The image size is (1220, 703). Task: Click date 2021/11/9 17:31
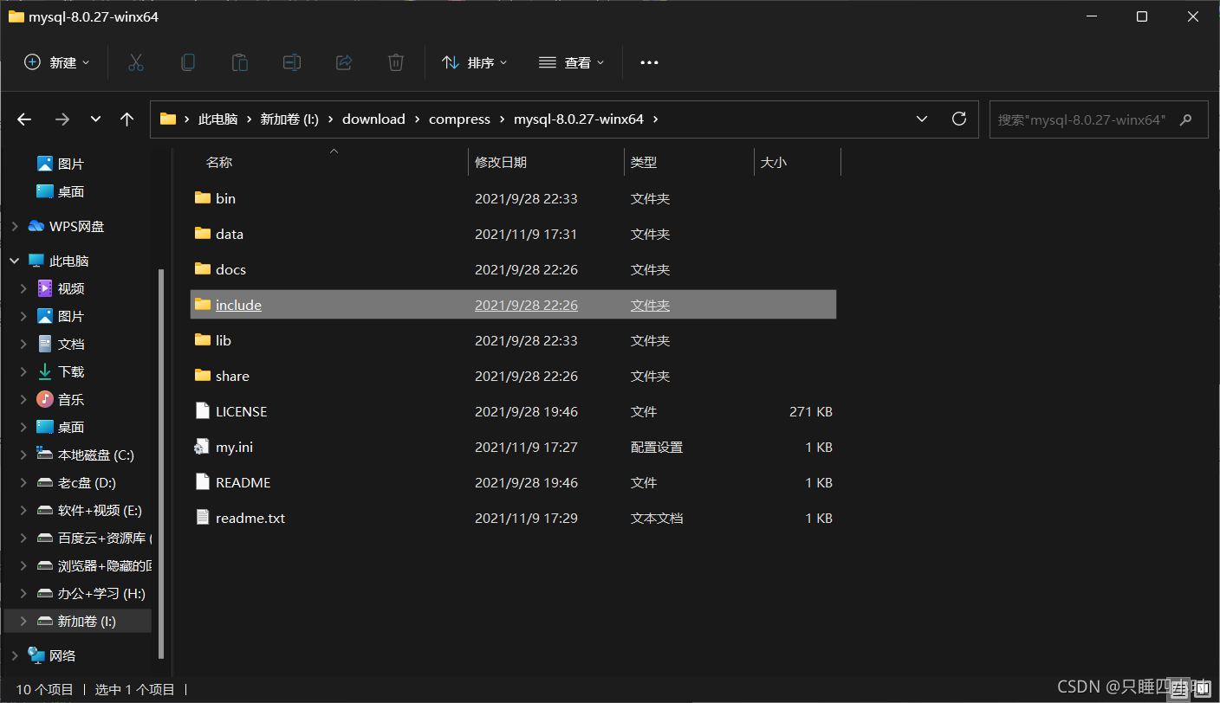[x=526, y=234]
